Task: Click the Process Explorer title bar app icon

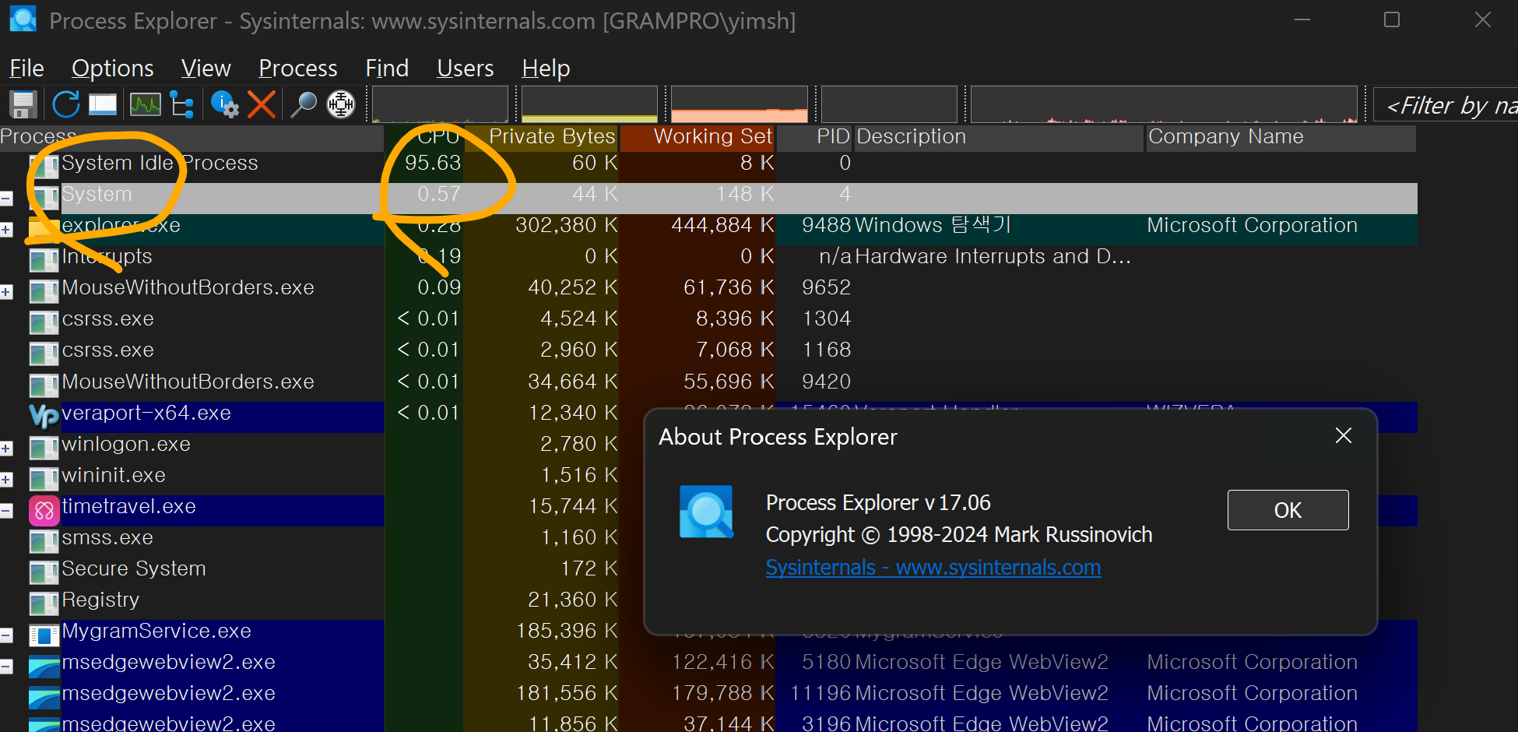Action: tap(23, 19)
